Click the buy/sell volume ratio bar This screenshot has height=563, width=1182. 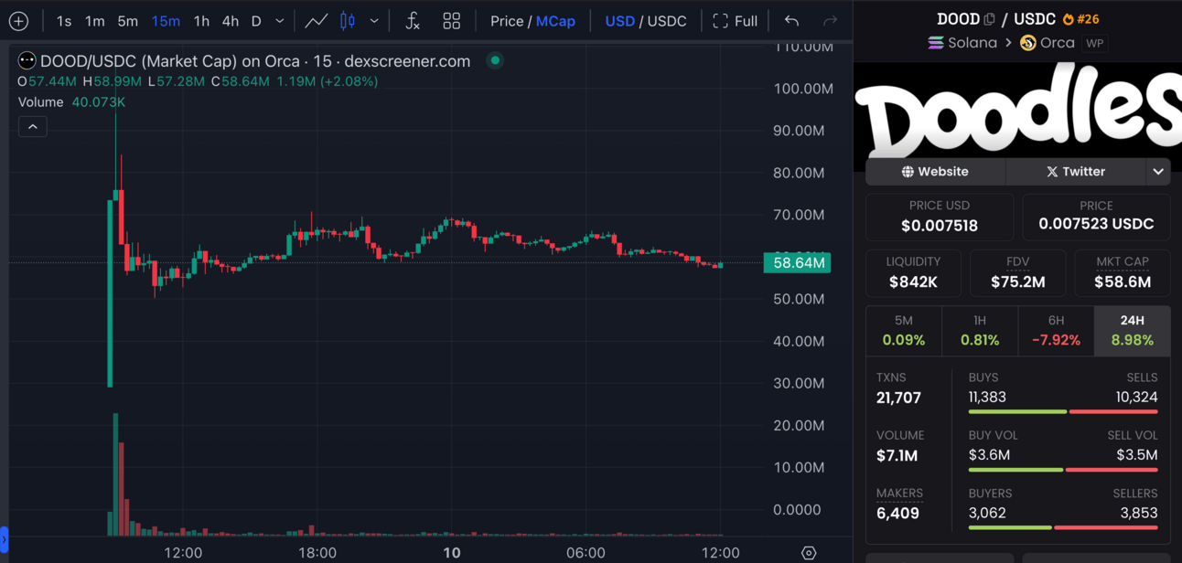pos(1063,470)
